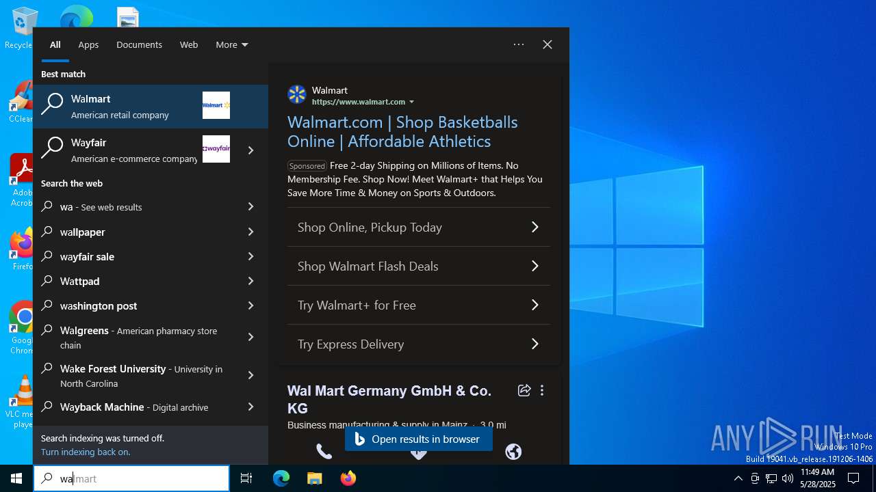Image resolution: width=876 pixels, height=492 pixels.
Task: Launch Microsoft Edge from the taskbar
Action: click(x=281, y=478)
